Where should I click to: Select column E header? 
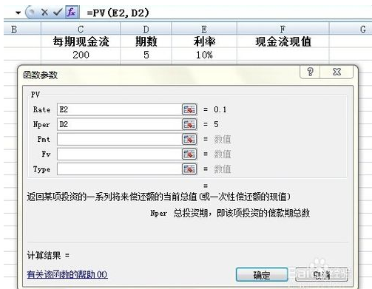[204, 29]
